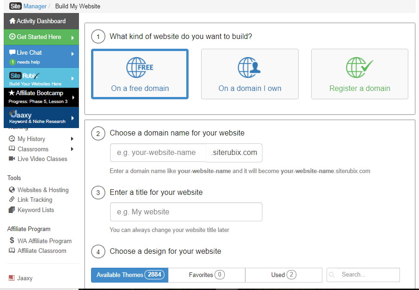Viewport: 419px width, 290px height.
Task: Click the Keyword Lists copy icon
Action: (x=12, y=210)
